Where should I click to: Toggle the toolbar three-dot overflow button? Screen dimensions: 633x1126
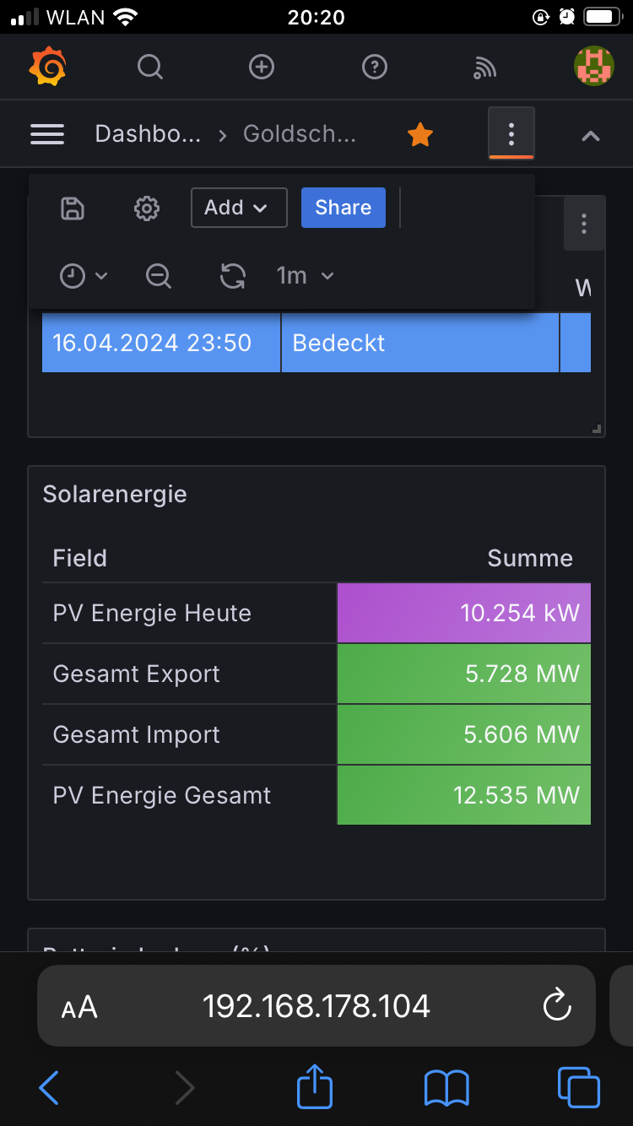click(x=511, y=133)
